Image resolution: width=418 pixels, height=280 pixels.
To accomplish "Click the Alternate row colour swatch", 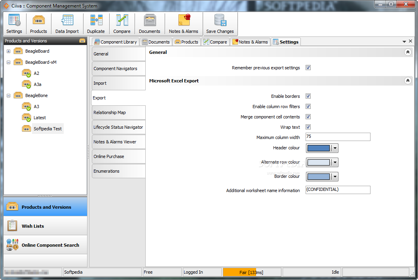I will tap(319, 162).
